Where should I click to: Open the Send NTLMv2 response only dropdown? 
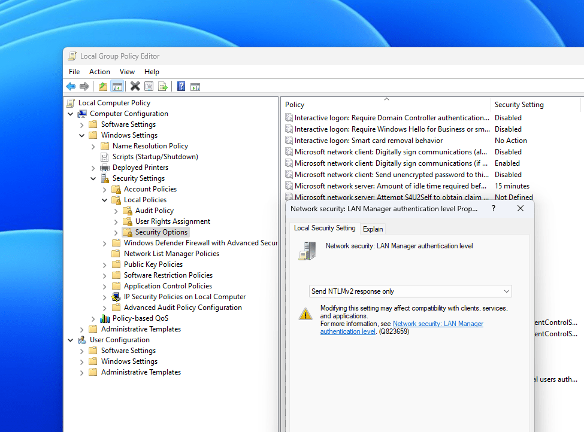coord(410,291)
